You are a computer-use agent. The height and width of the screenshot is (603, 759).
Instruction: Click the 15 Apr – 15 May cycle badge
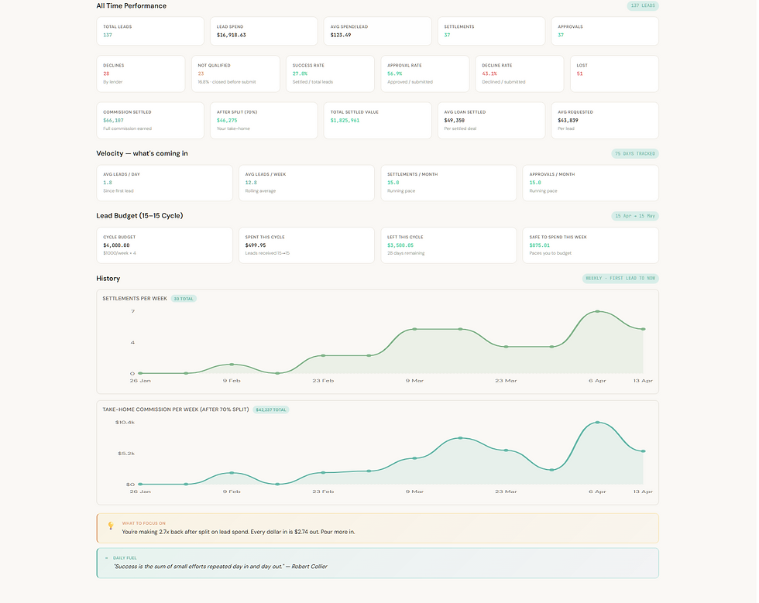634,216
